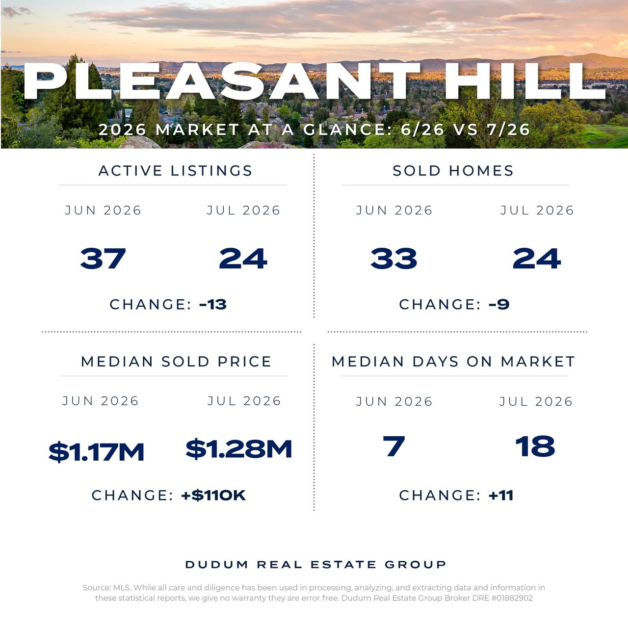Click the +11 days change text
The width and height of the screenshot is (628, 628).
[501, 496]
